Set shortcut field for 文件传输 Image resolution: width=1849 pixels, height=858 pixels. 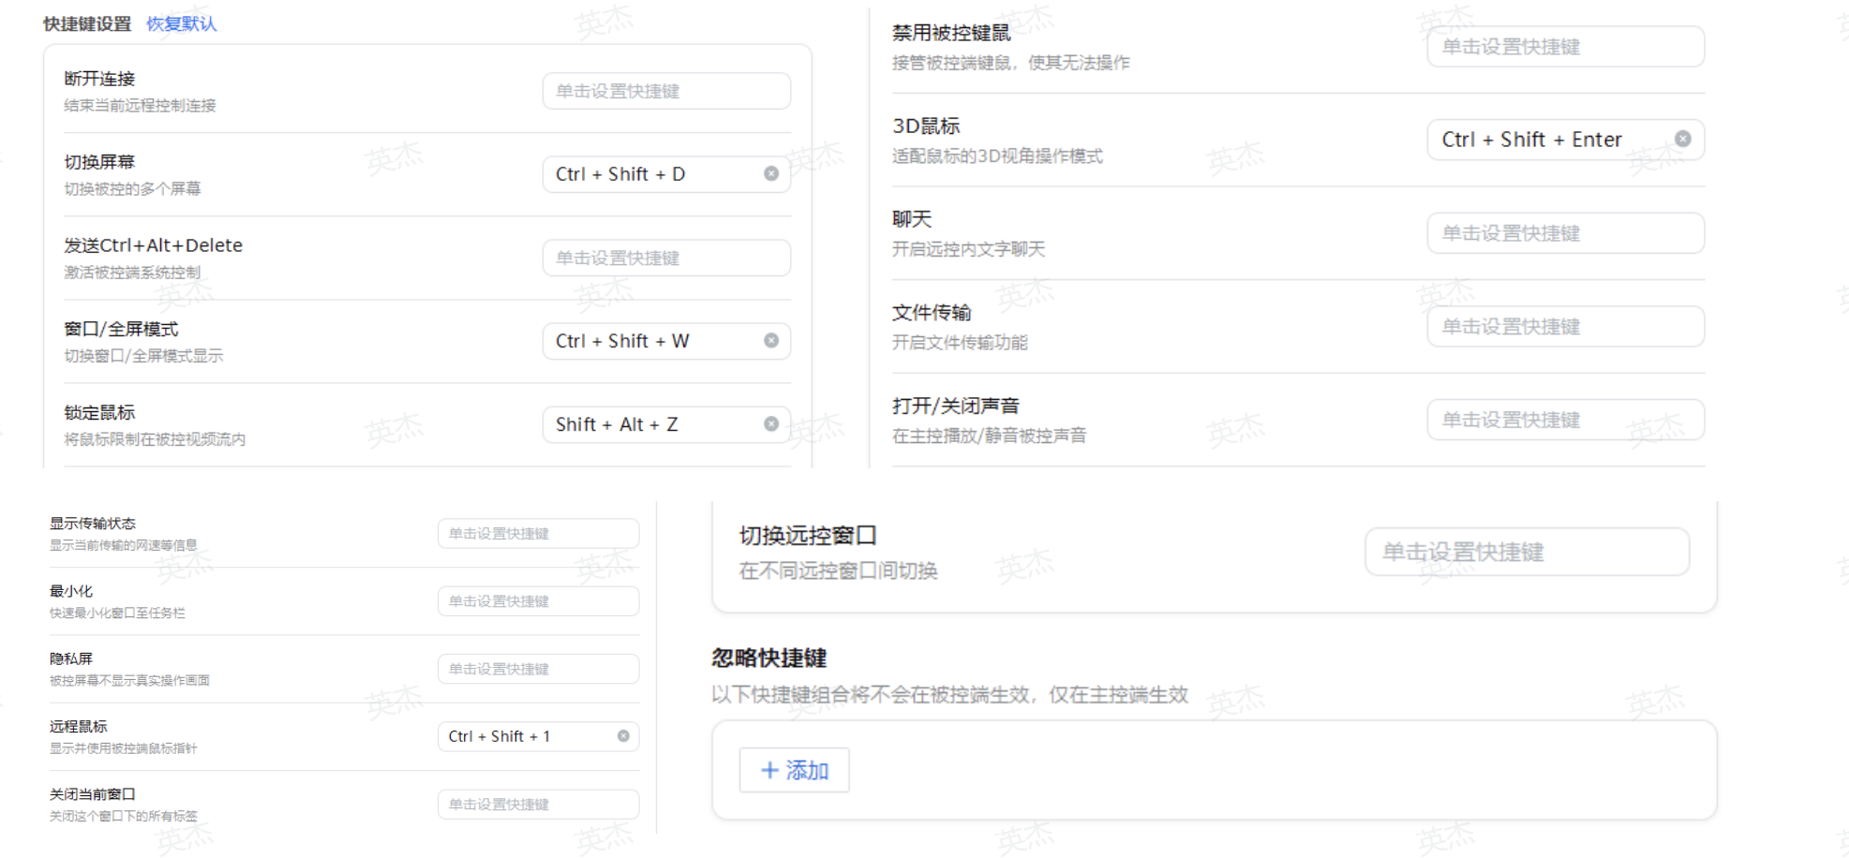1564,327
